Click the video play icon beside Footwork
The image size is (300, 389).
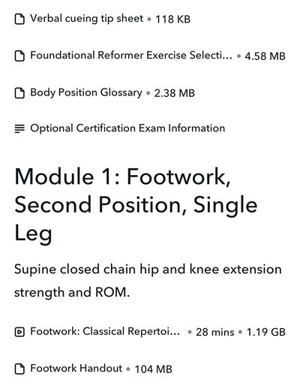point(19,332)
